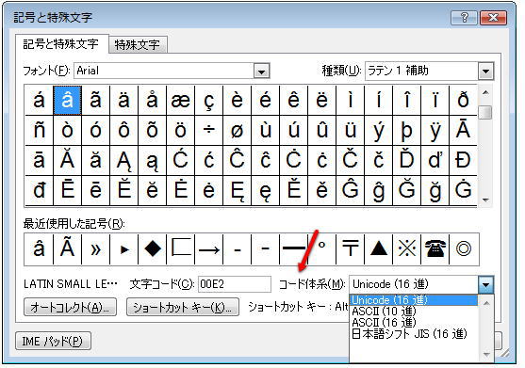
Task: Pick the postal mark 〒 recent symbol
Action: coord(351,249)
